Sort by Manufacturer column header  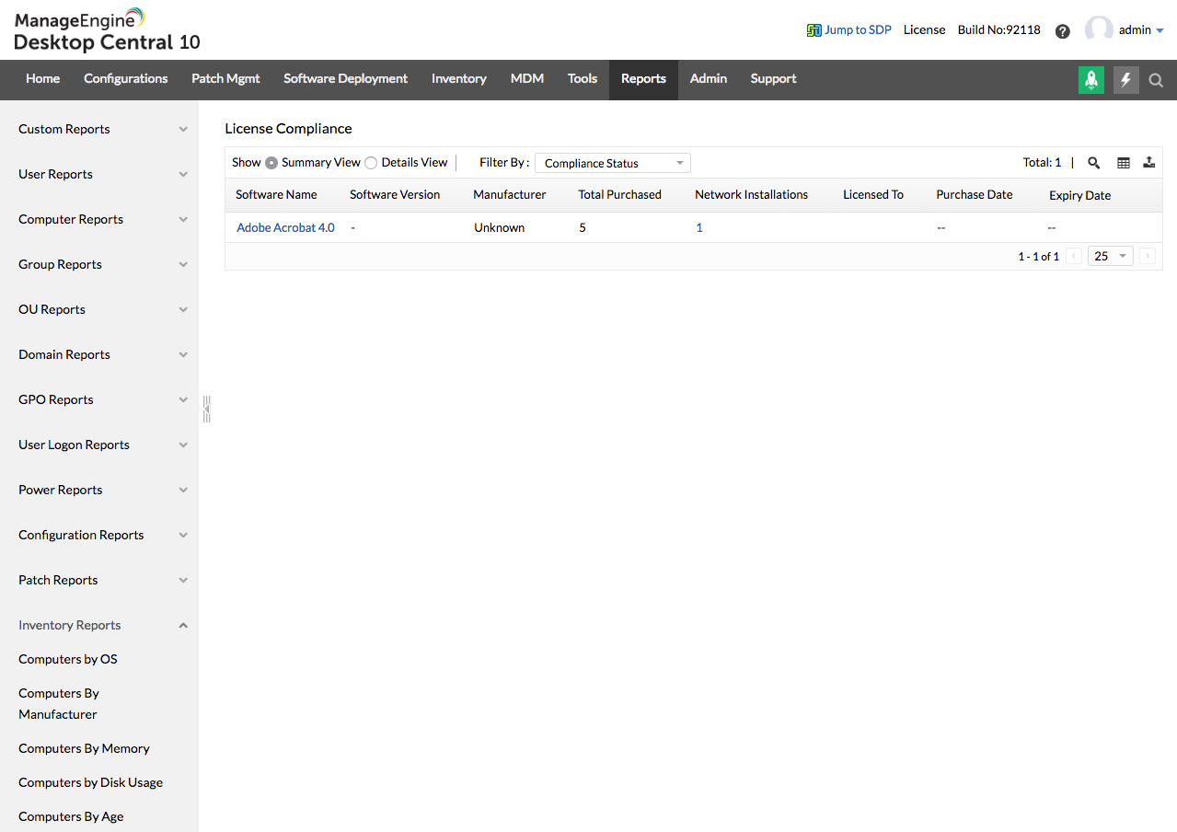click(510, 195)
